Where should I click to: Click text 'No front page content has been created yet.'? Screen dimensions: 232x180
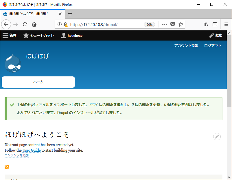click(x=39, y=145)
